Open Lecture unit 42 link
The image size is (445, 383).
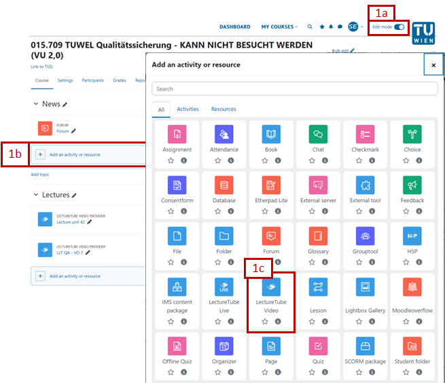click(x=71, y=222)
